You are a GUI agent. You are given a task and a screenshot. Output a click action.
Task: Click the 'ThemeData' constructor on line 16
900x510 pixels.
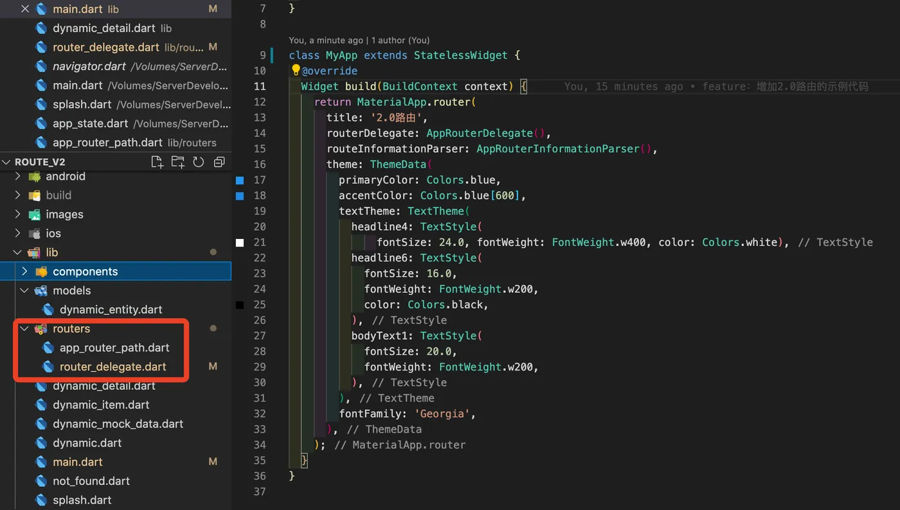coord(398,164)
